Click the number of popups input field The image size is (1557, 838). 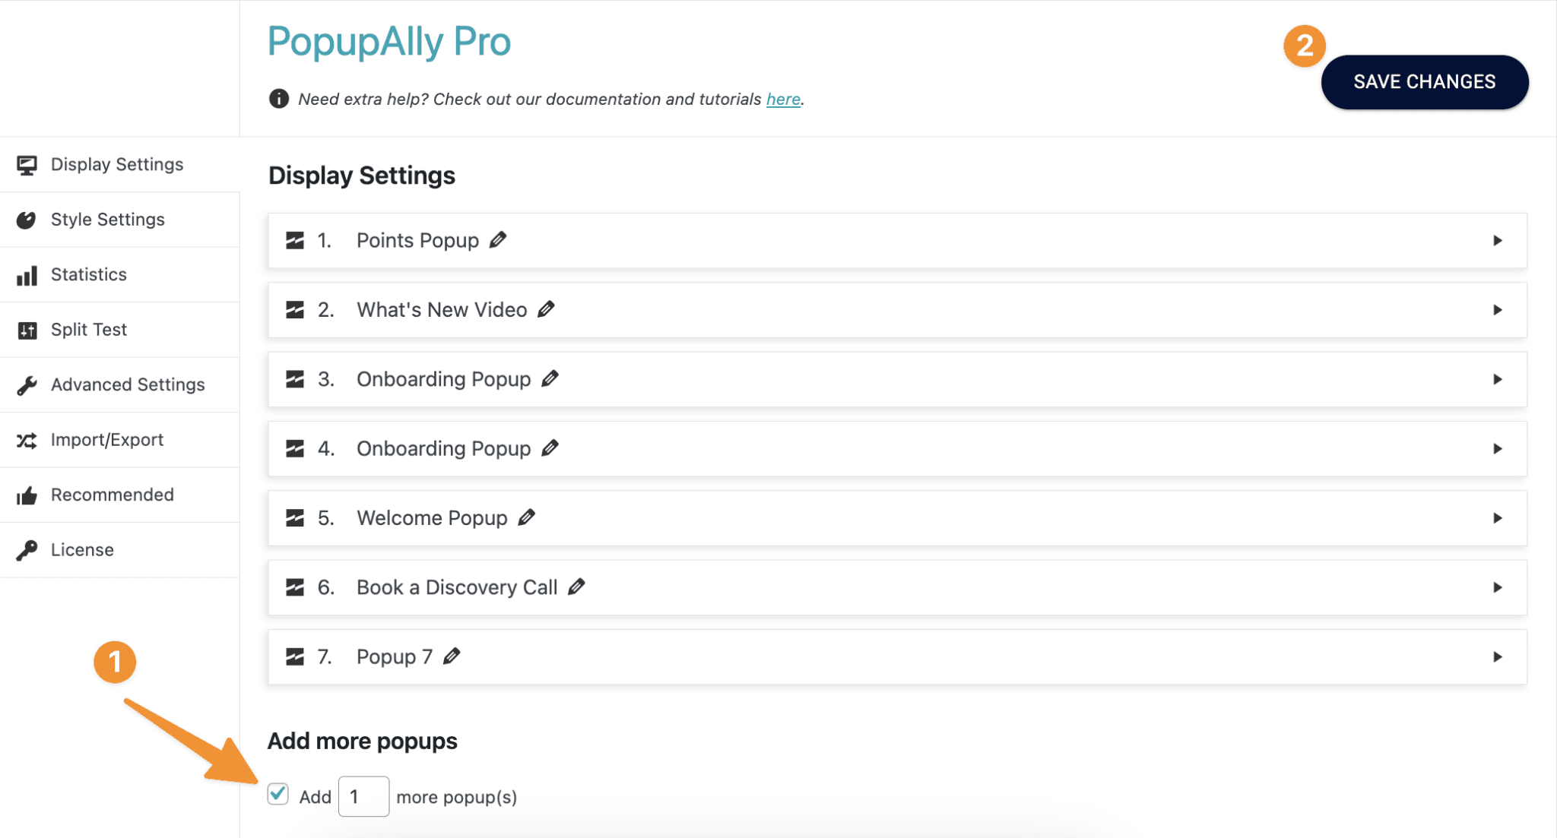click(x=363, y=796)
